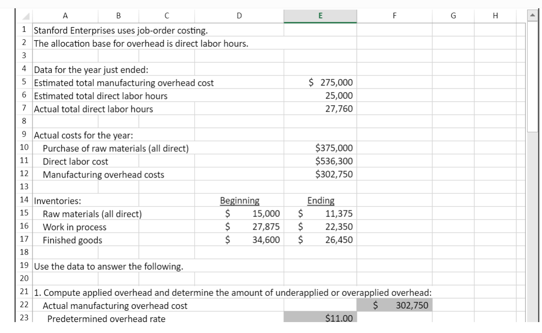The image size is (542, 333).
Task: Click the $ 275,000 value cell
Action: pos(320,83)
